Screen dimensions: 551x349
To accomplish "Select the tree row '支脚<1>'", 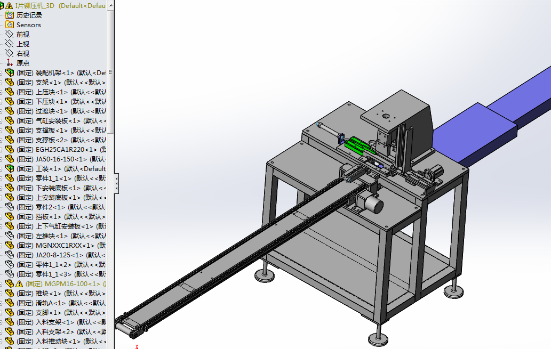I will click(x=53, y=312).
